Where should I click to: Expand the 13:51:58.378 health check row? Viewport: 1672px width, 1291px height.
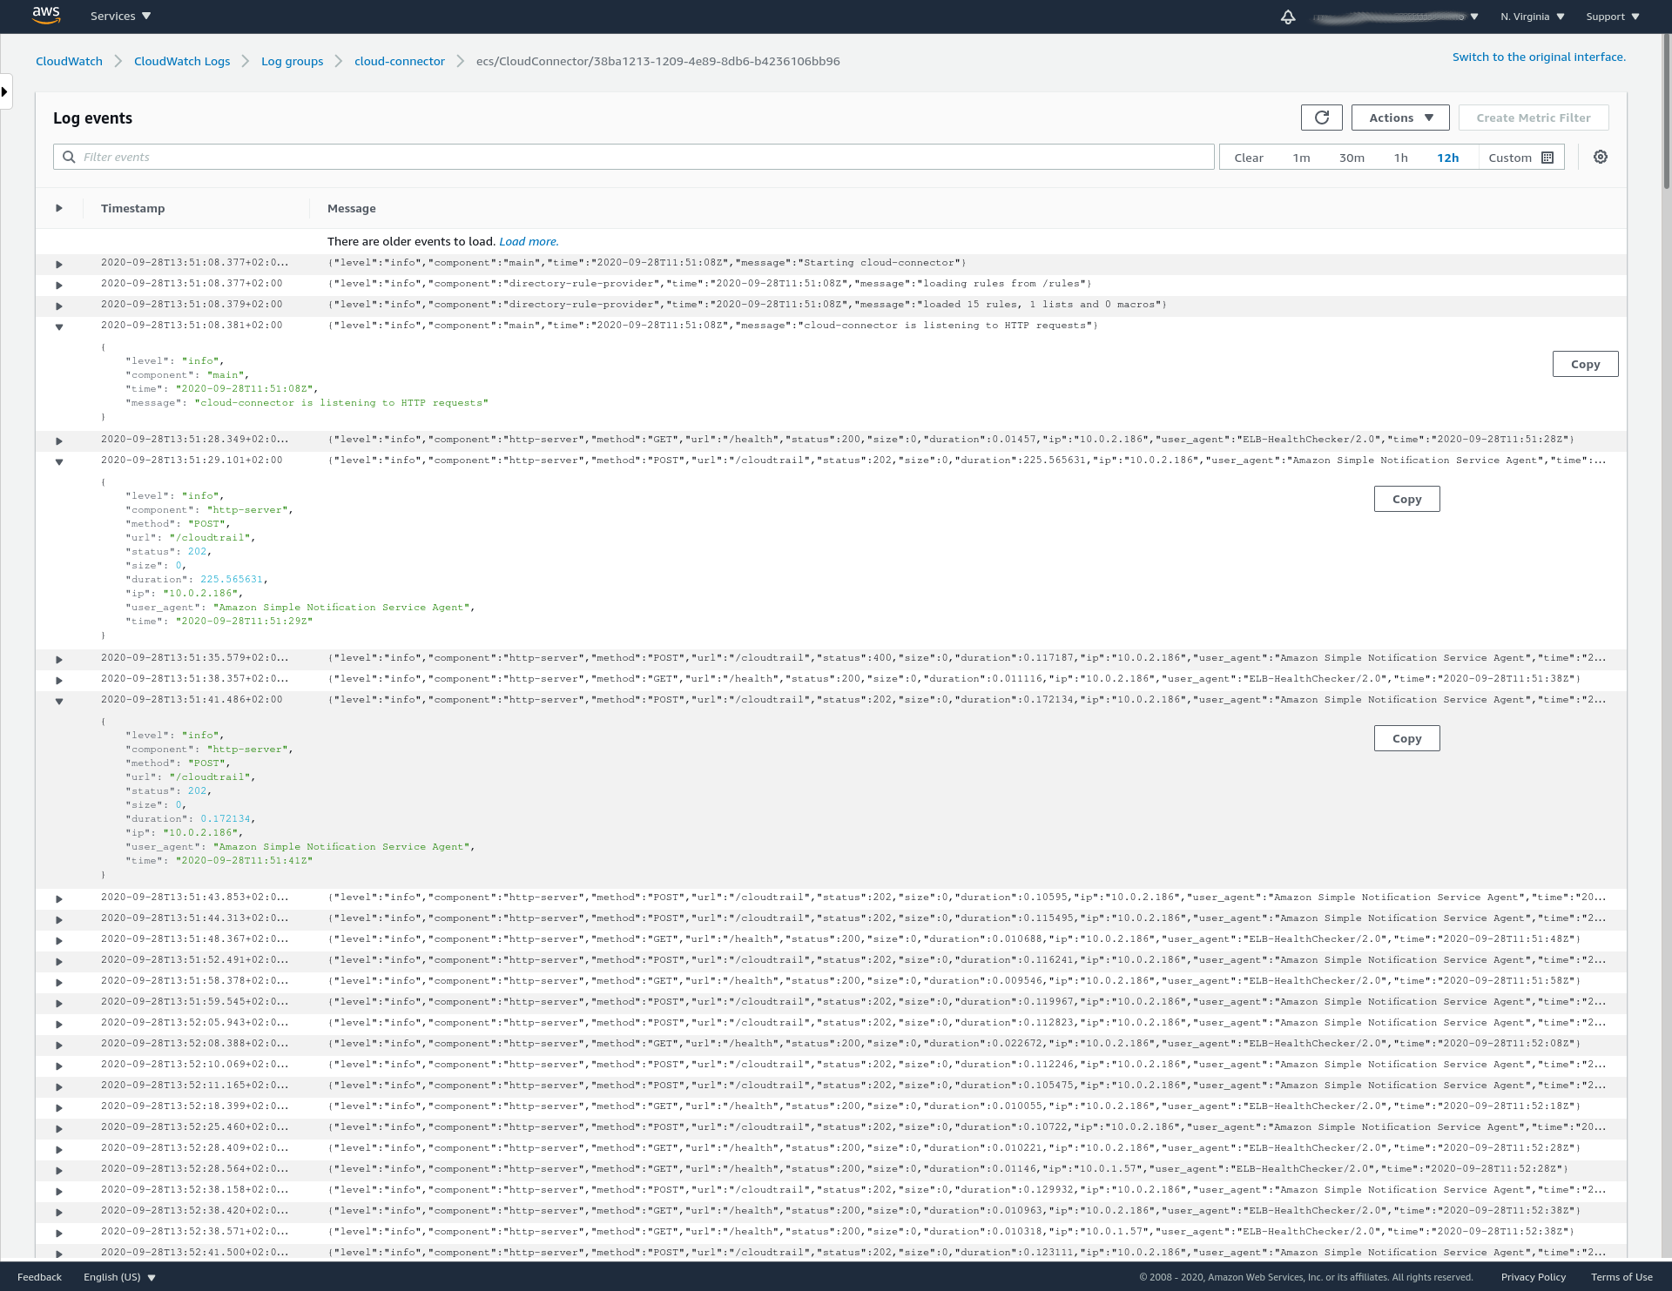(59, 982)
